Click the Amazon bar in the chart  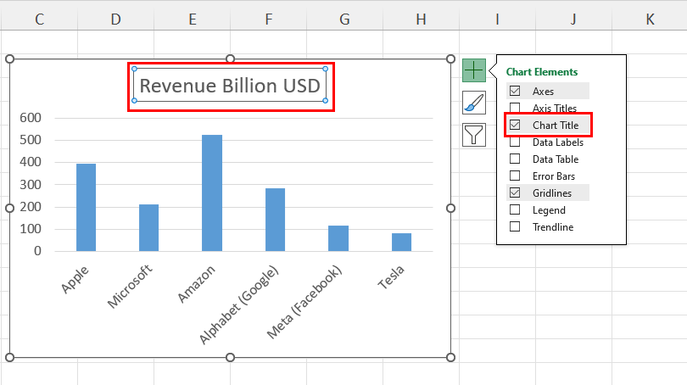212,192
